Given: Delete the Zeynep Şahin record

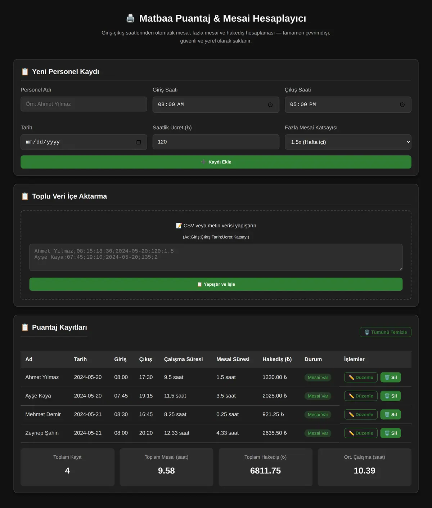Looking at the screenshot, I should coord(391,433).
